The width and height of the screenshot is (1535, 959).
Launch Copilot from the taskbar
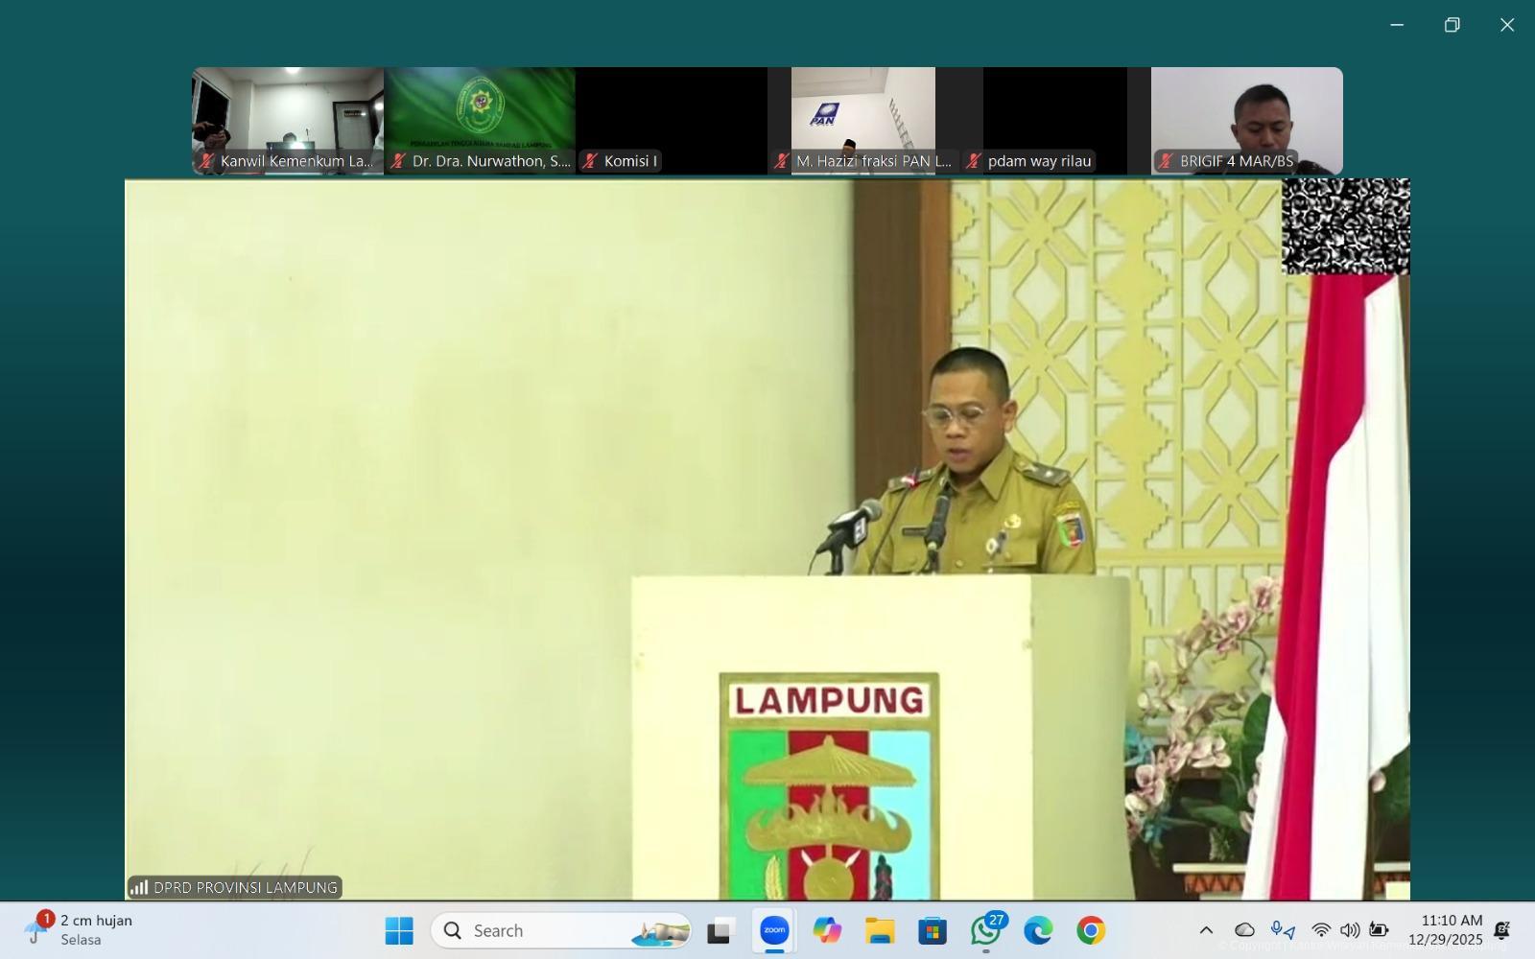click(826, 930)
